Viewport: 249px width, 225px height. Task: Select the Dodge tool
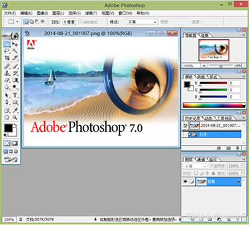pyautogui.click(x=15, y=87)
